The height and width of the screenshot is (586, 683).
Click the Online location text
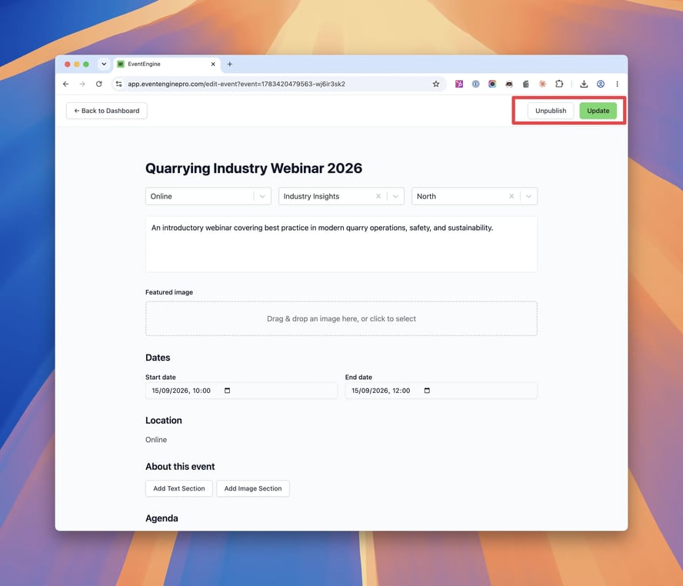156,440
